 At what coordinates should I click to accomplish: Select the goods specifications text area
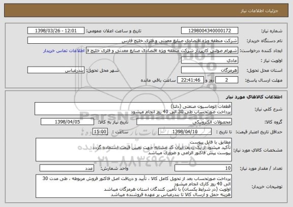pyautogui.click(x=134, y=150)
